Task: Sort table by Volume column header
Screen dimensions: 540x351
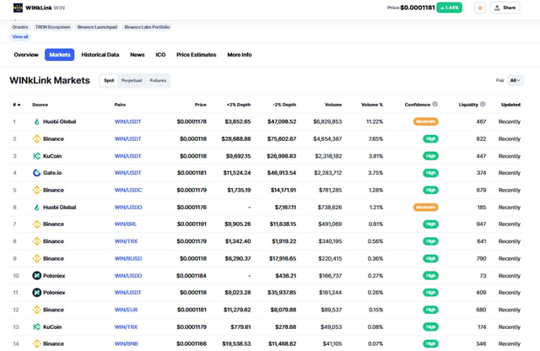Action: [333, 105]
